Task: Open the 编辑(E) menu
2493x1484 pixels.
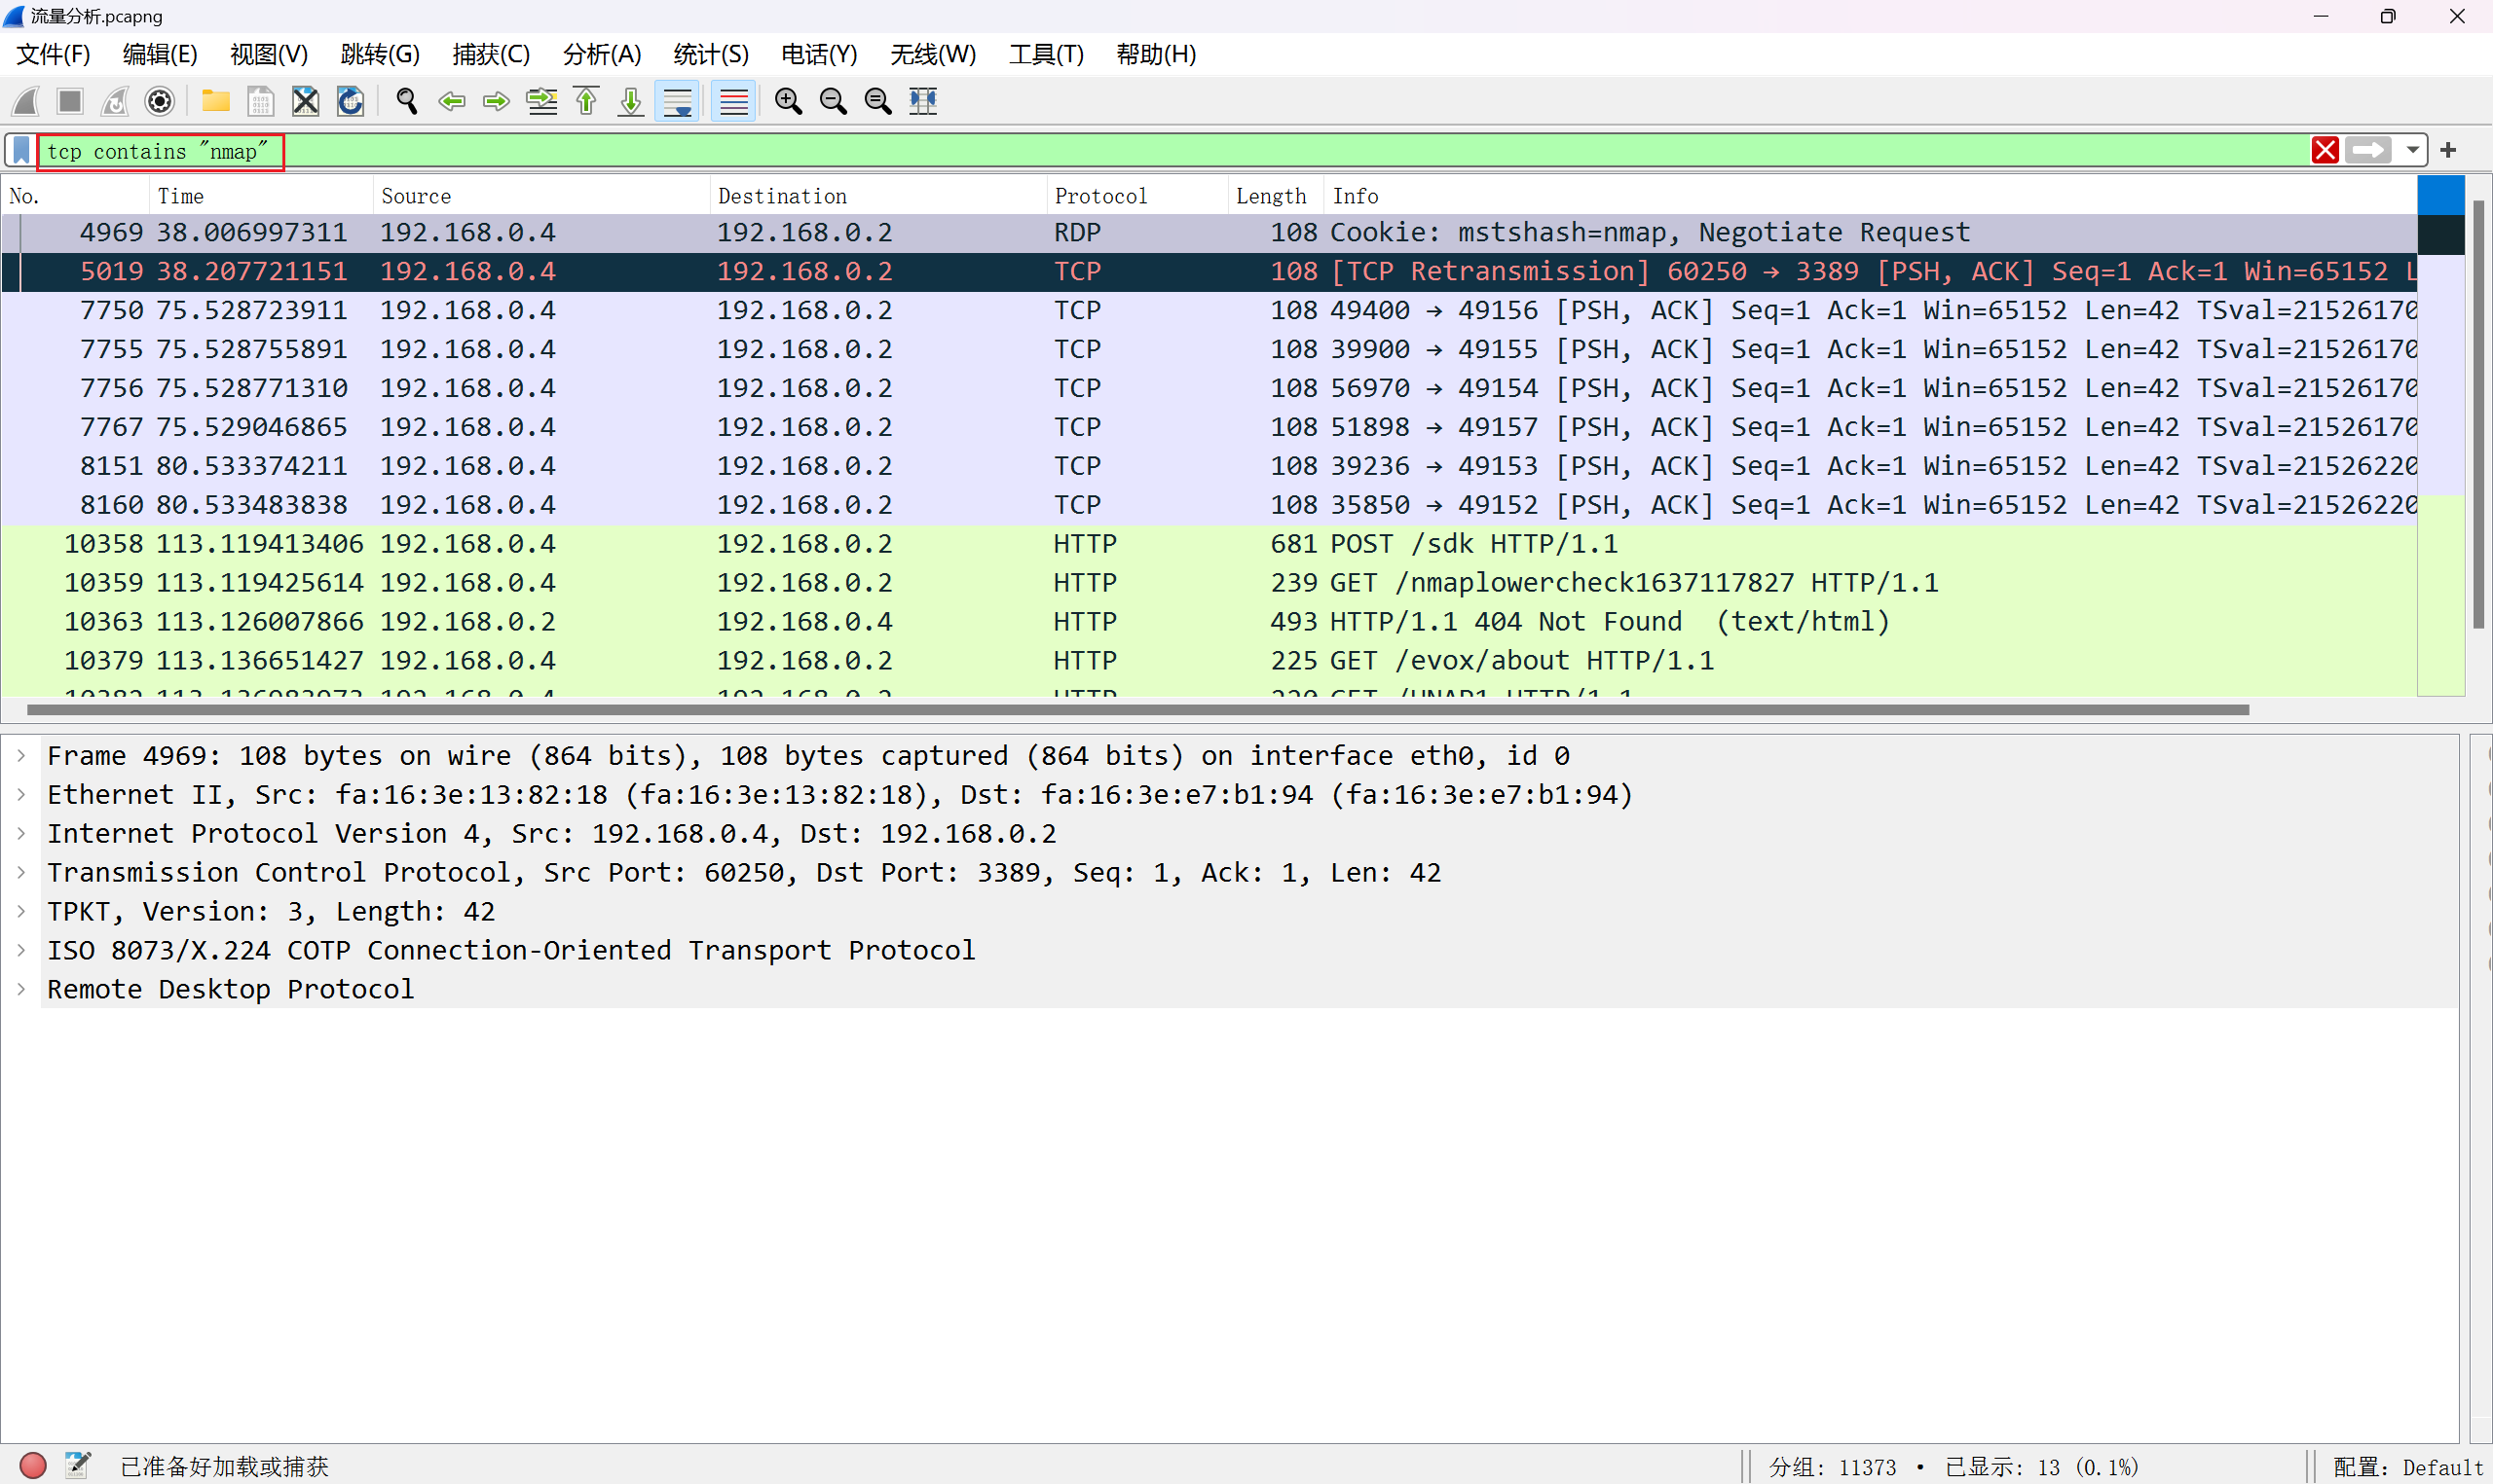Action: tap(160, 54)
